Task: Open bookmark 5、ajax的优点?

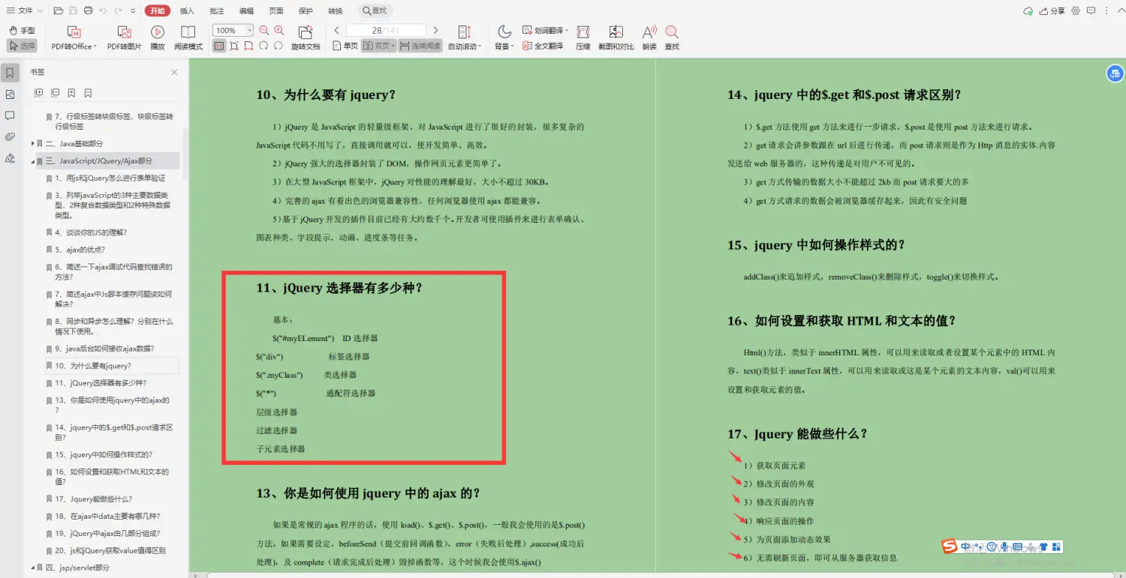Action: [x=80, y=250]
